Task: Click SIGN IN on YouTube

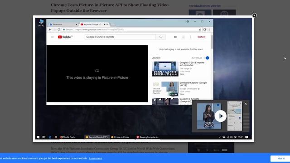Action: [x=201, y=37]
